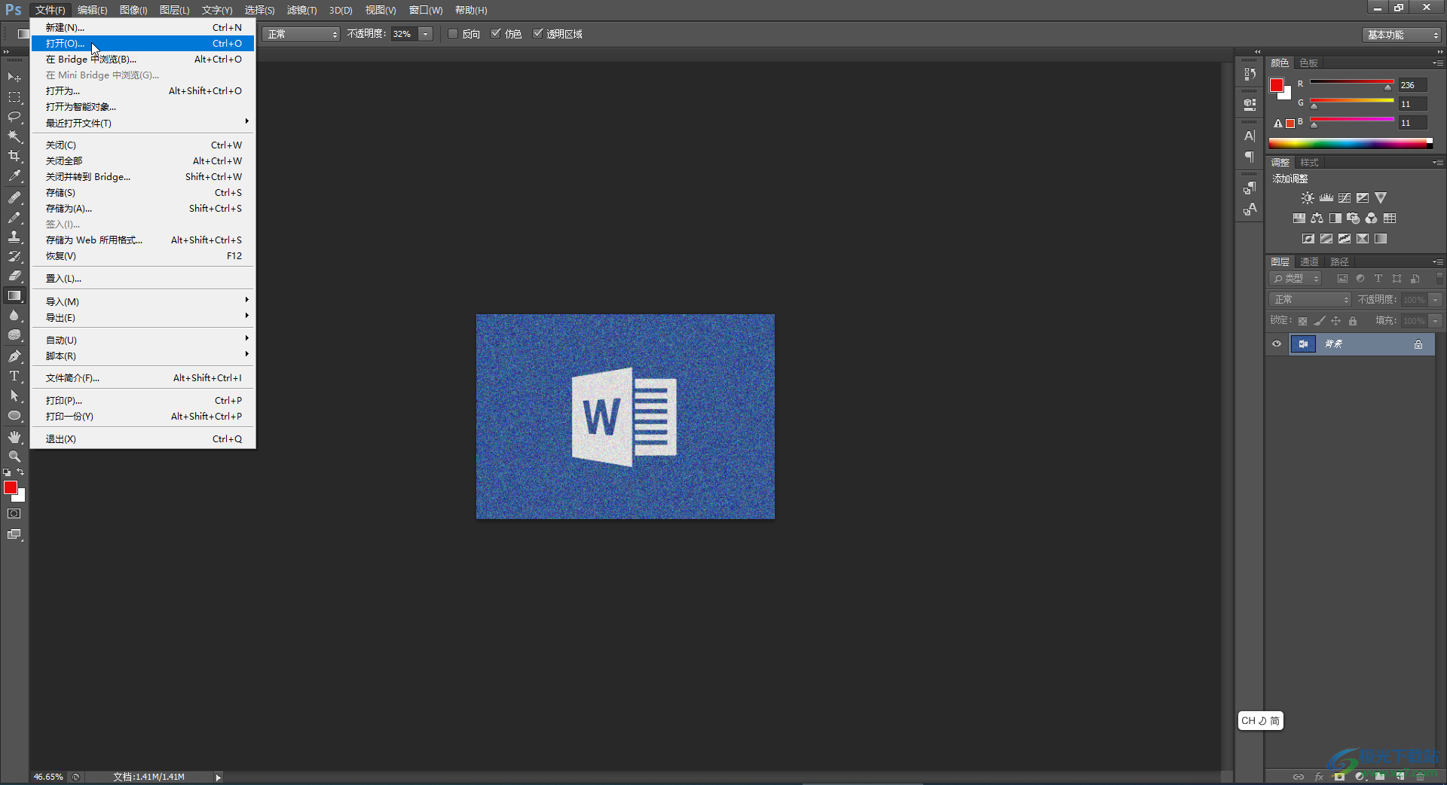Image resolution: width=1447 pixels, height=785 pixels.
Task: Choose 打开(O)... from the File menu
Action: [x=142, y=43]
